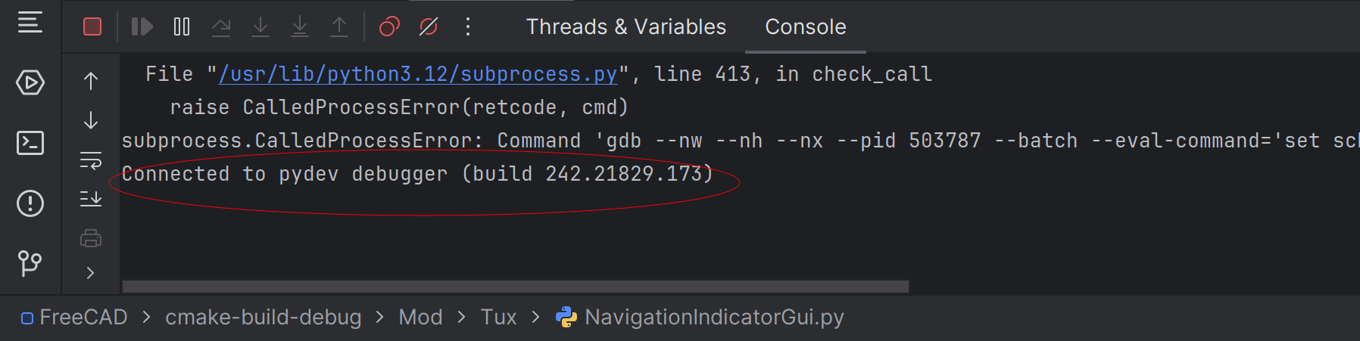This screenshot has height=341, width=1360.
Task: Switch to Threads & Variables tab
Action: pos(625,27)
